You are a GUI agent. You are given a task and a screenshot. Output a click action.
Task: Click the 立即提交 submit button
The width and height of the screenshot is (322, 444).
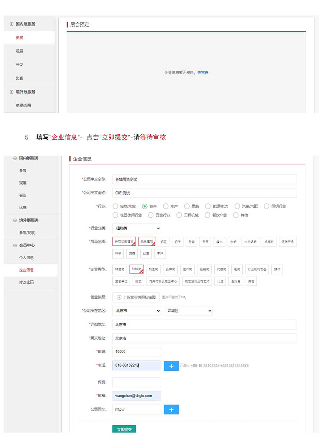124,429
